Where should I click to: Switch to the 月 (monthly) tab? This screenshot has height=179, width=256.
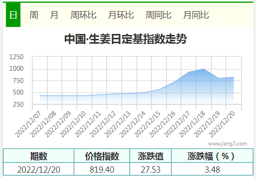point(54,15)
